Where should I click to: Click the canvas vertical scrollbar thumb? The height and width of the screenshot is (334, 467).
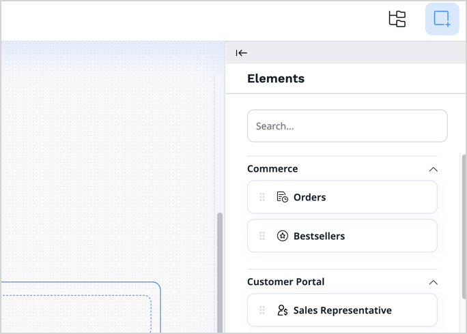219,273
